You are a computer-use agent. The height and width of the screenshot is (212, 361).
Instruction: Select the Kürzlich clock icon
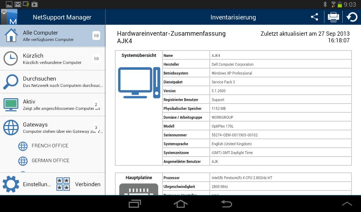(x=11, y=58)
